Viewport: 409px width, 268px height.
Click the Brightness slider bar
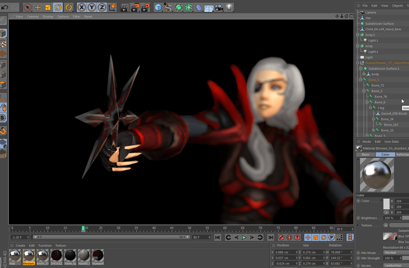(x=406, y=218)
